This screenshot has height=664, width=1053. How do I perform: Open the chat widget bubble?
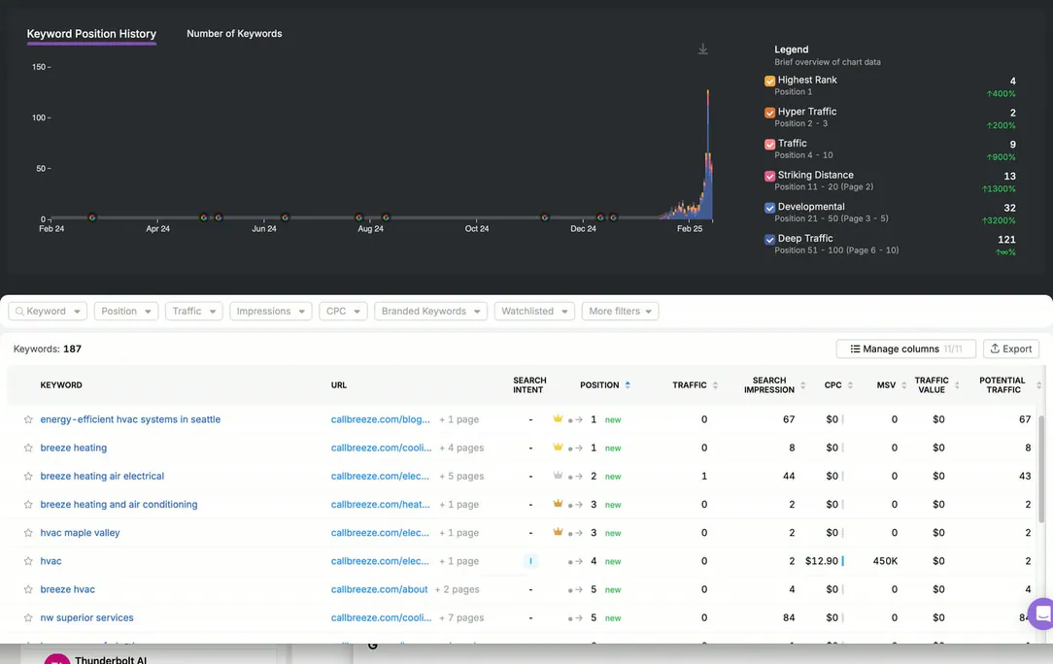[x=1041, y=613]
